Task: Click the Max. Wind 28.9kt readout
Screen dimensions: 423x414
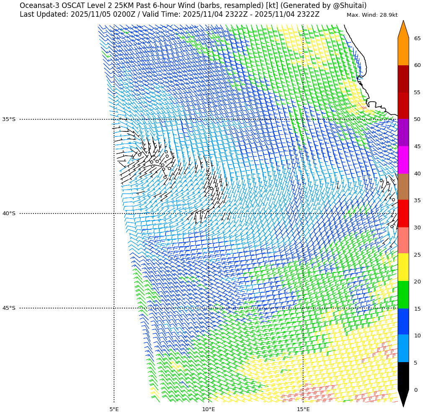Action: (x=372, y=15)
